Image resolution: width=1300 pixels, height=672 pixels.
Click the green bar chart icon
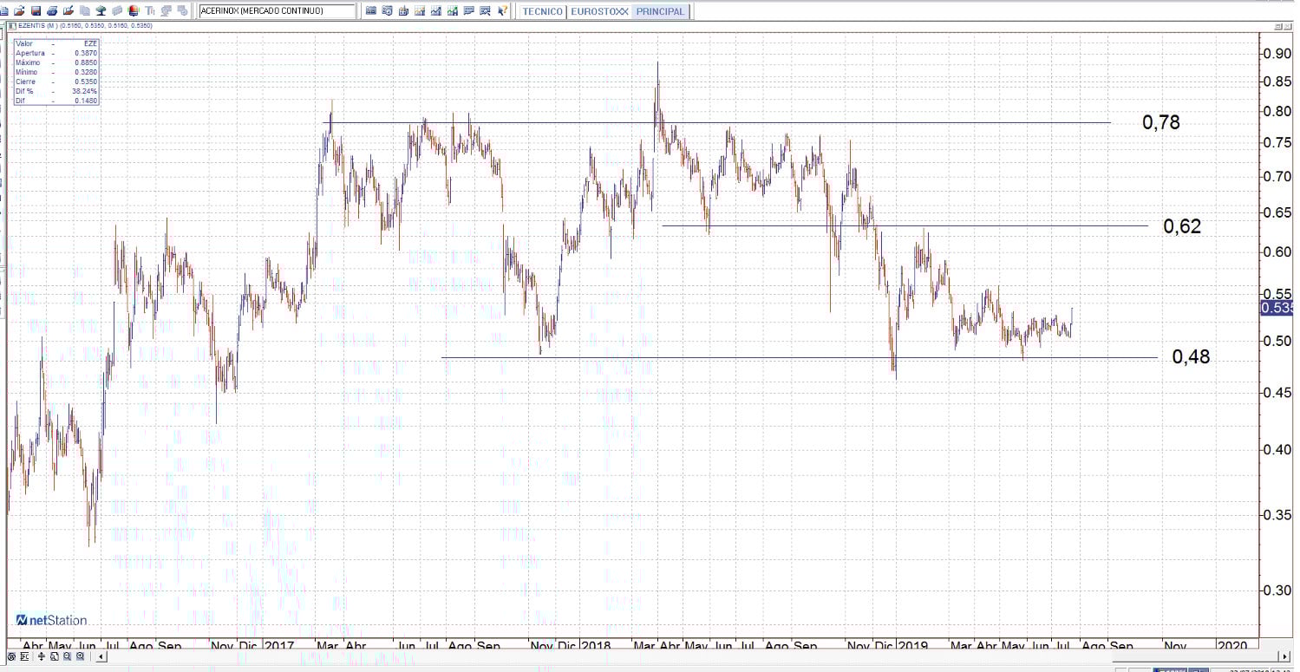pos(453,11)
